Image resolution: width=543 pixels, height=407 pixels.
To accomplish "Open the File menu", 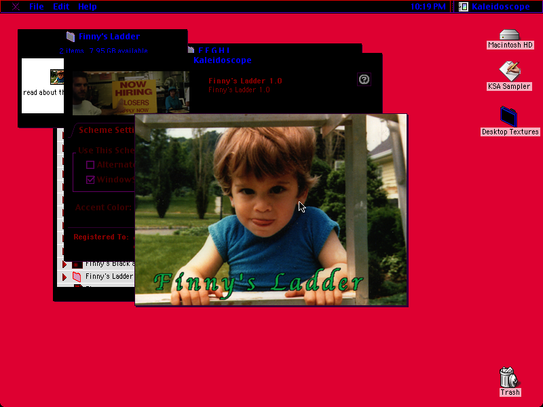I will tap(37, 7).
